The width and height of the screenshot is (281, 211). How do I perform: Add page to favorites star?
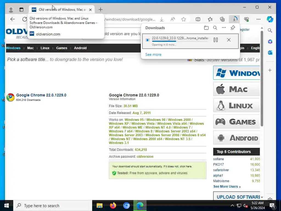coord(184,19)
